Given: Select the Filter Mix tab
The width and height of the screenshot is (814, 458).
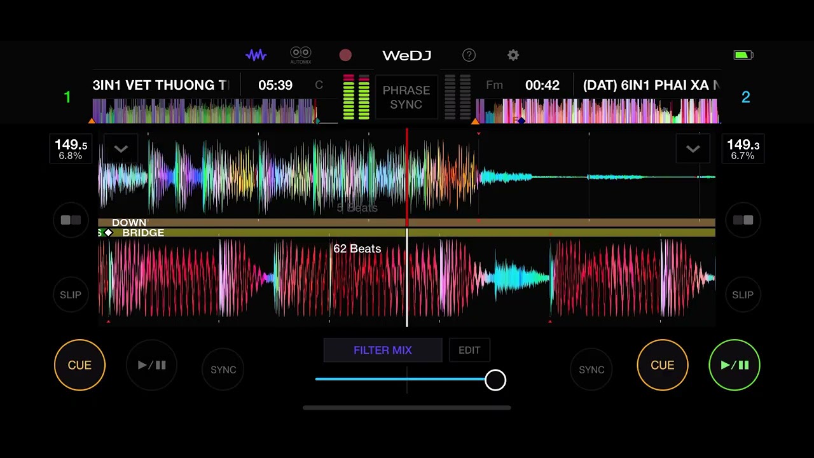Looking at the screenshot, I should click(x=383, y=350).
